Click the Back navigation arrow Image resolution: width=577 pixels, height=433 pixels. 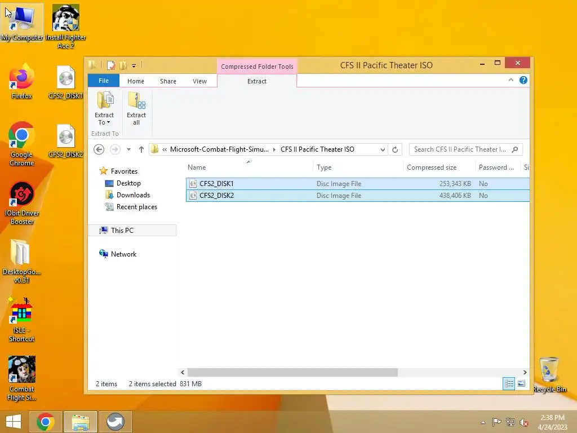tap(99, 149)
